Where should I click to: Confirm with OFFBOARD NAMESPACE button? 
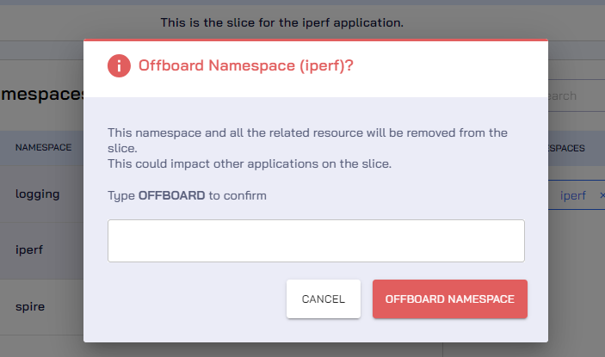tap(450, 299)
